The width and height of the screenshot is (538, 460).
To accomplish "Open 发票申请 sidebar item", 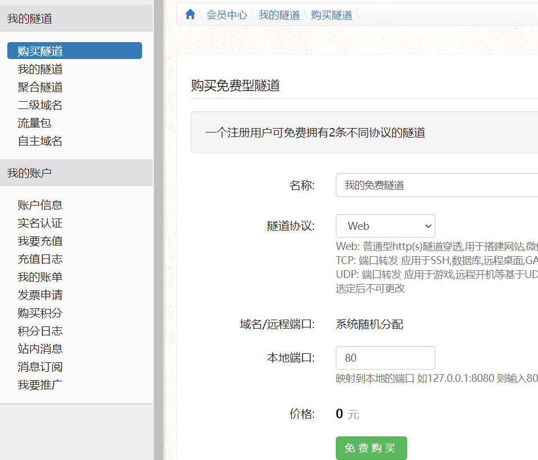I will pos(40,295).
